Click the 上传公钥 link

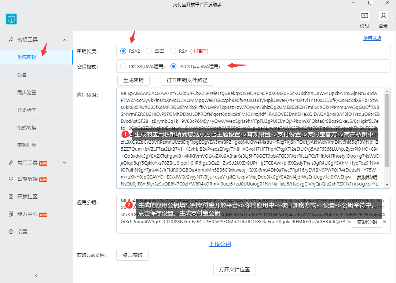(220, 244)
